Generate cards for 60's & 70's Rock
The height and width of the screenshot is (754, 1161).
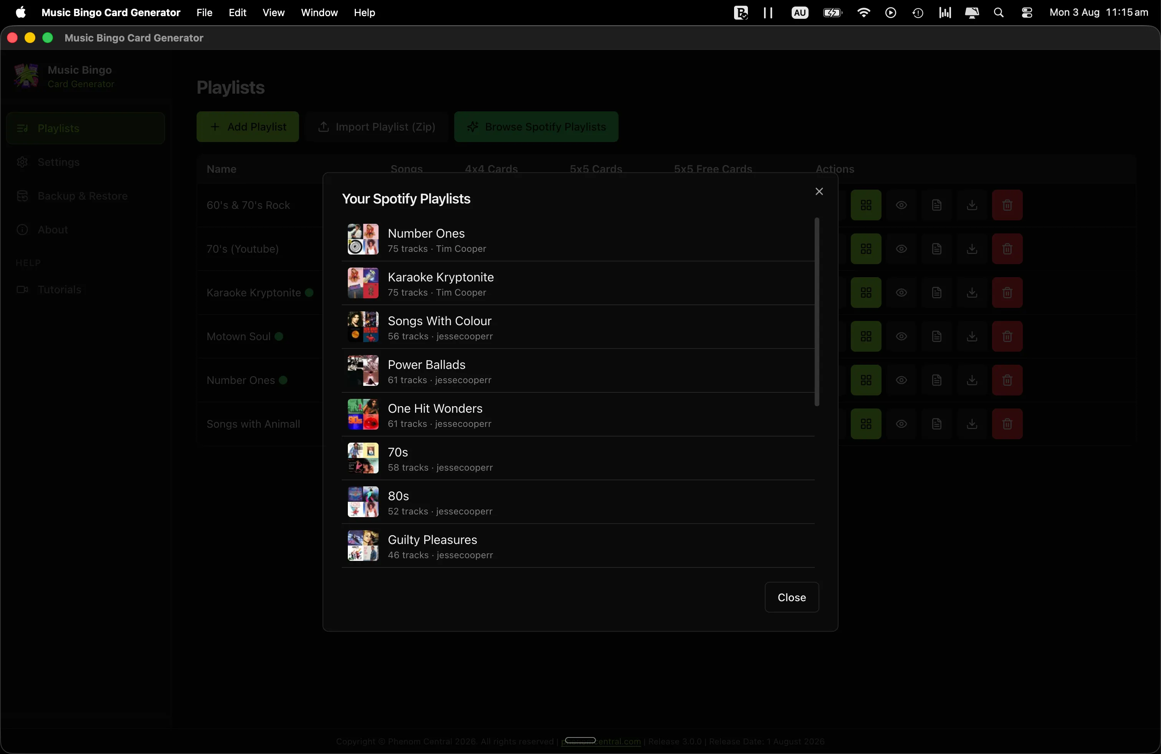[866, 205]
